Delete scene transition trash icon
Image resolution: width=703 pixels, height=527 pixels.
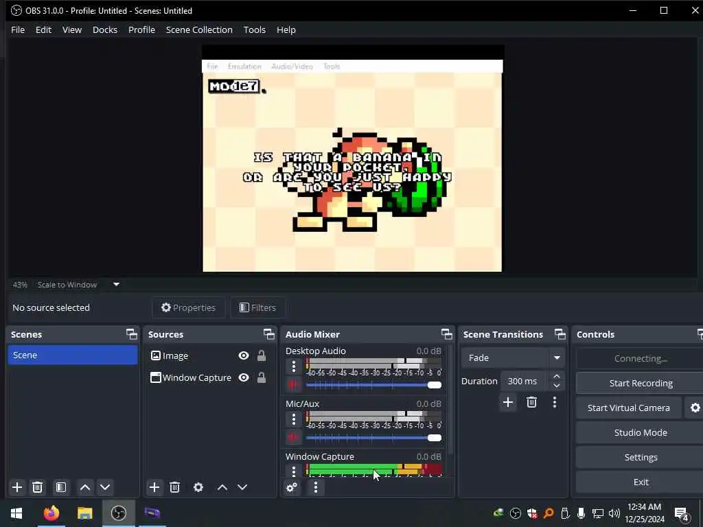tap(532, 402)
